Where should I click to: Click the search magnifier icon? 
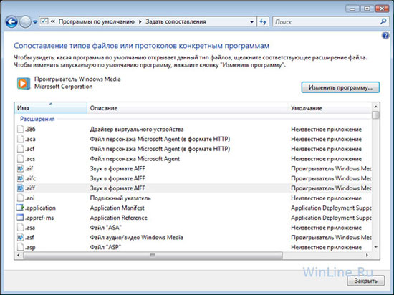[383, 21]
